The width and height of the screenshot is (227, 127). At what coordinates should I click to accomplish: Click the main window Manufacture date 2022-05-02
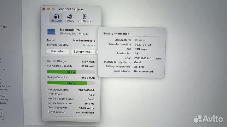pyautogui.click(x=86, y=90)
